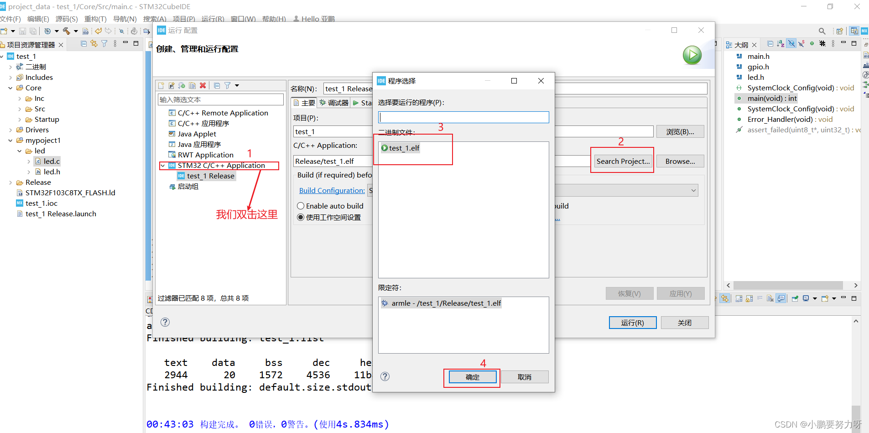Click Duplicate configuration icon in run dialog

[x=193, y=85]
